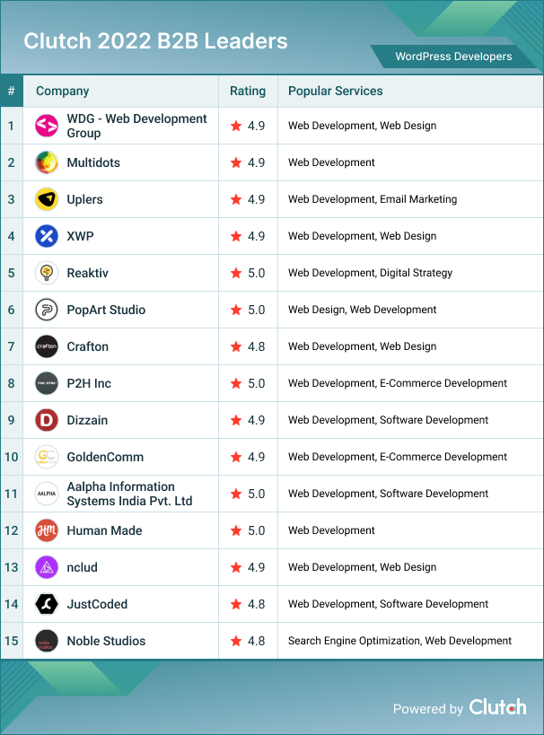The height and width of the screenshot is (735, 544).
Task: Click the Dizzain red D logo
Action: [47, 420]
